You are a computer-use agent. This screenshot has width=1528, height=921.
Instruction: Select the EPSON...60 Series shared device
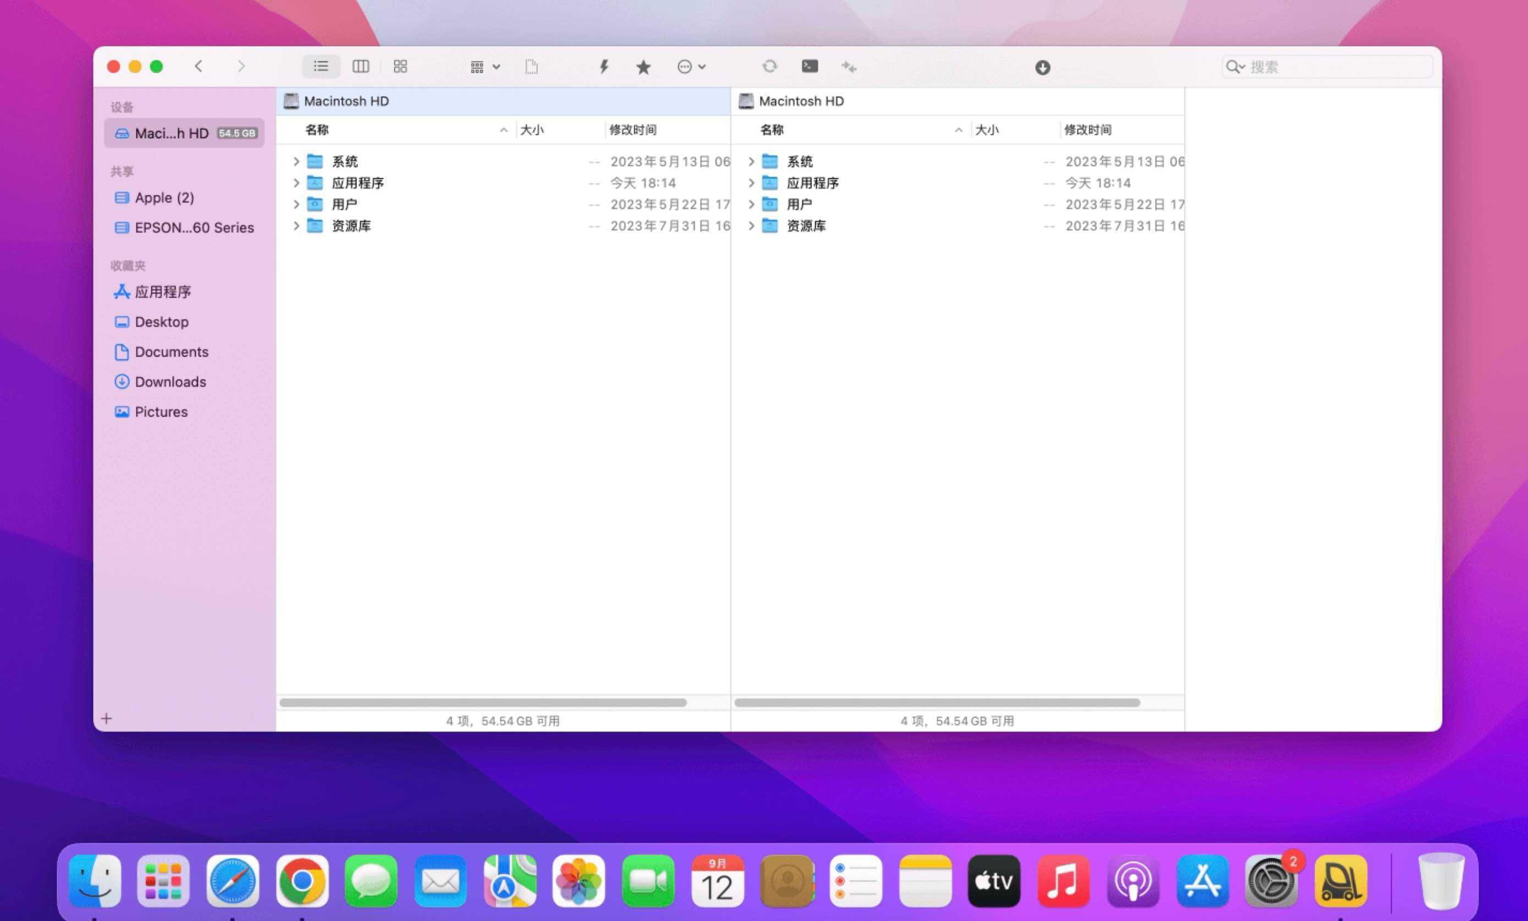(194, 227)
